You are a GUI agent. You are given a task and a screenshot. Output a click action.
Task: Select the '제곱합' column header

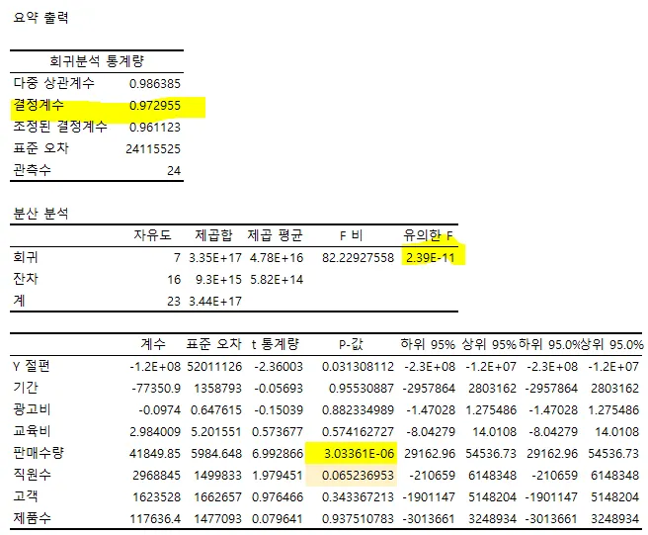[213, 235]
